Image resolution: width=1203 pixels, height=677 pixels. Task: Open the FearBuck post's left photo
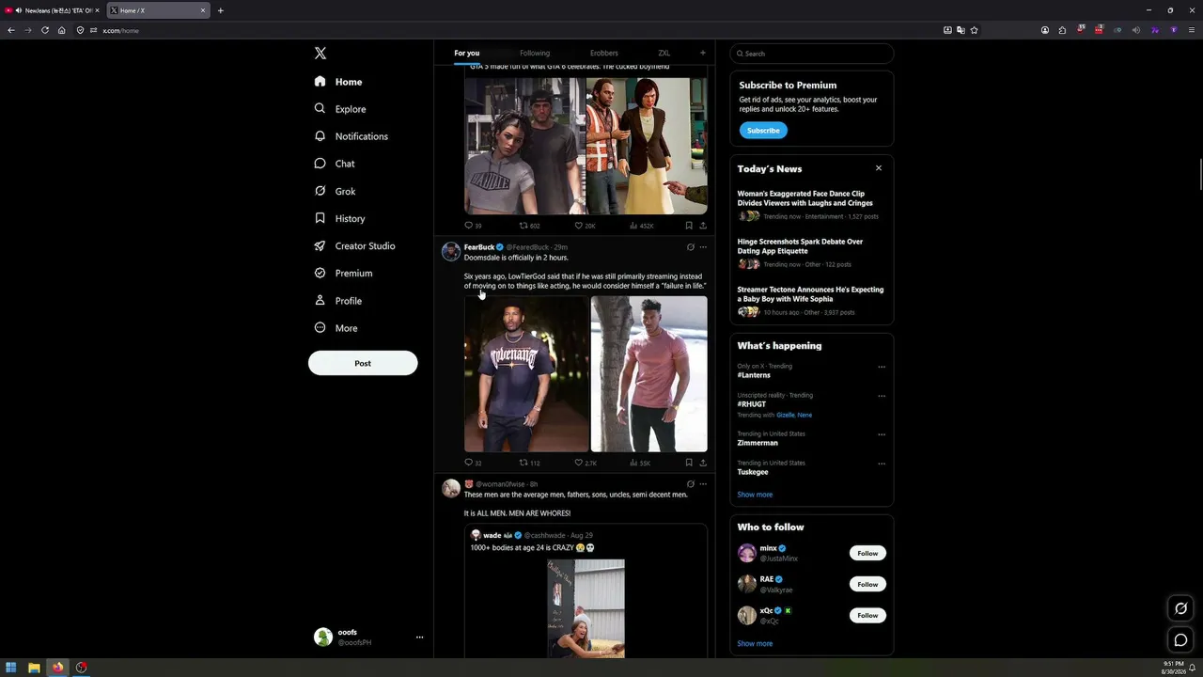(x=526, y=374)
